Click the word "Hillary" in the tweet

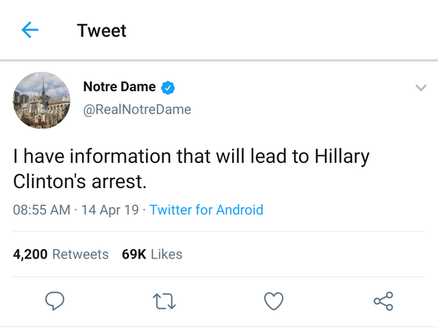(342, 157)
